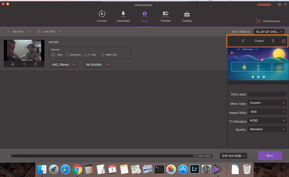
Task: Click the scissors trim icon
Action: pyautogui.click(x=13, y=64)
